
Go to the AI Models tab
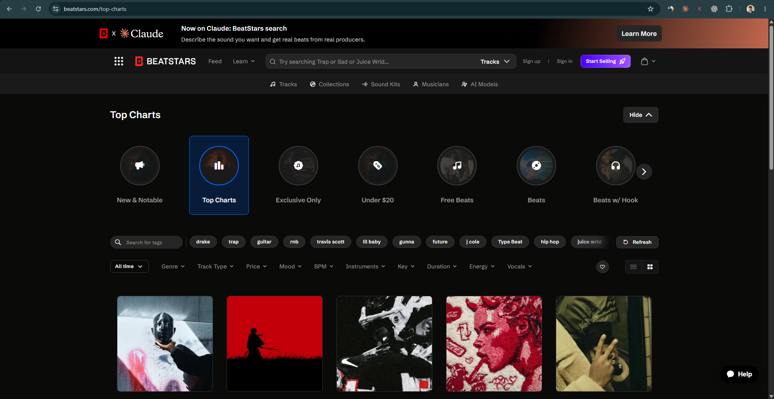(x=480, y=84)
